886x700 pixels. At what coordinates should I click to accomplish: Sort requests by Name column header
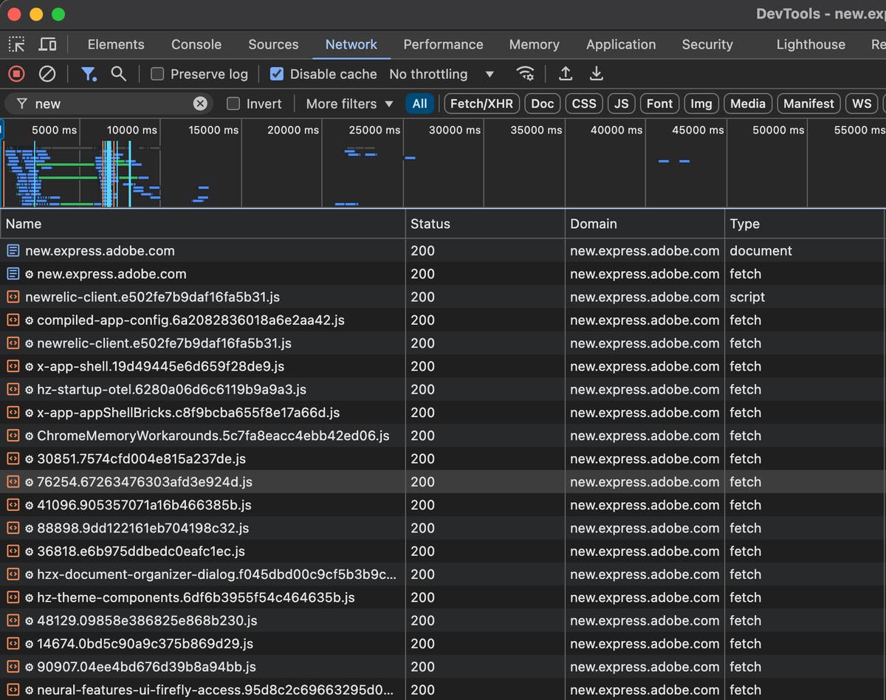(x=203, y=224)
